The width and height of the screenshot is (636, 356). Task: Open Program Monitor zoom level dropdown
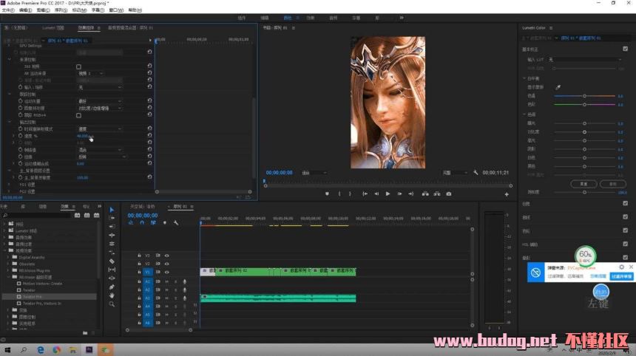(x=314, y=173)
